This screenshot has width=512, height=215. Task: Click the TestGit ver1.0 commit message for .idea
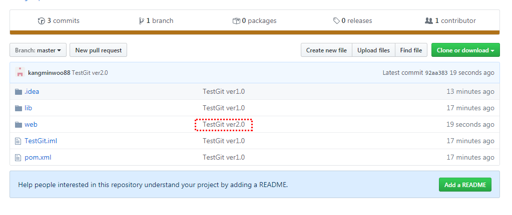click(x=224, y=92)
